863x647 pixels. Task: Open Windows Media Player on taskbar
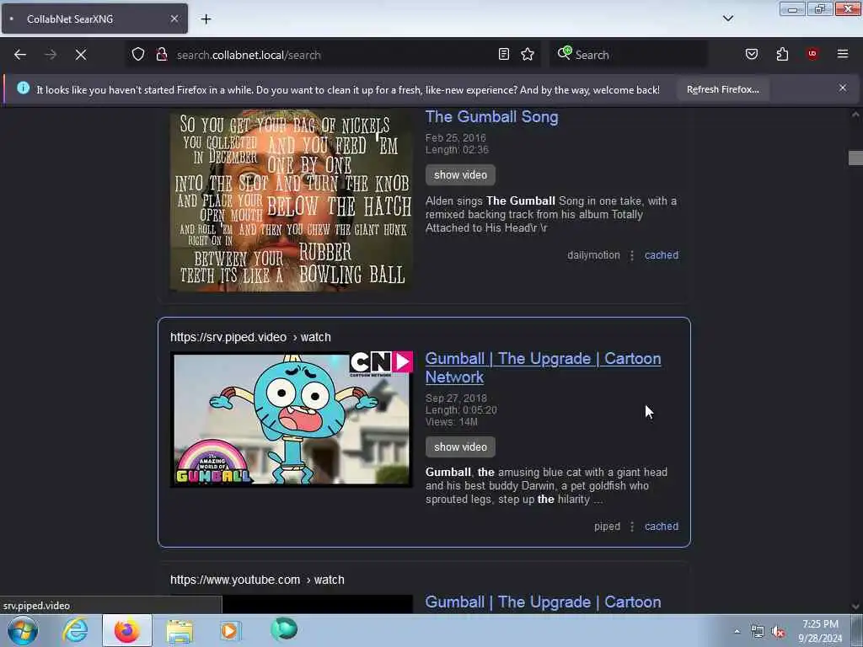(x=229, y=630)
